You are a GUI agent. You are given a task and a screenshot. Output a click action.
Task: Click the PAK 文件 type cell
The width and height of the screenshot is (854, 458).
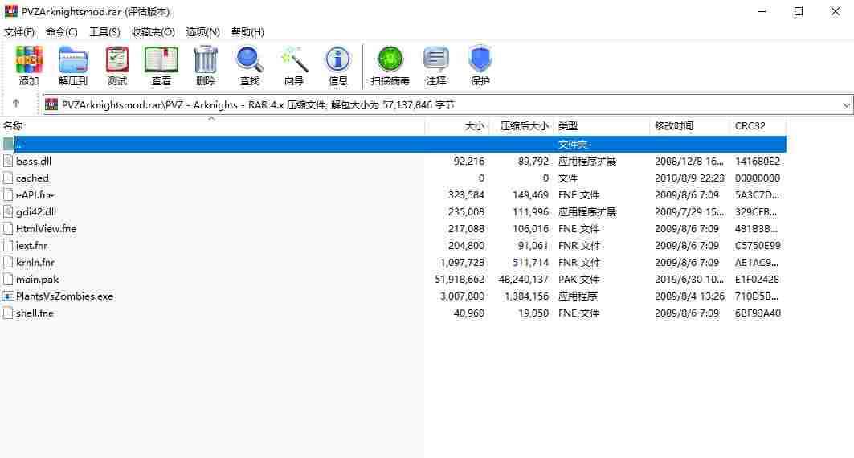pyautogui.click(x=578, y=280)
